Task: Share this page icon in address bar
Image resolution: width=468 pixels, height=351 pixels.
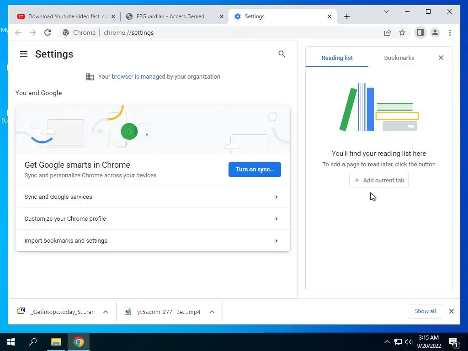Action: click(388, 32)
